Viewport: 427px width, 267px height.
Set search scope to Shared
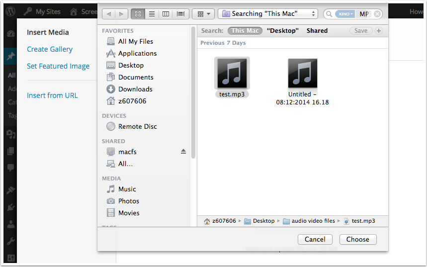coord(317,31)
